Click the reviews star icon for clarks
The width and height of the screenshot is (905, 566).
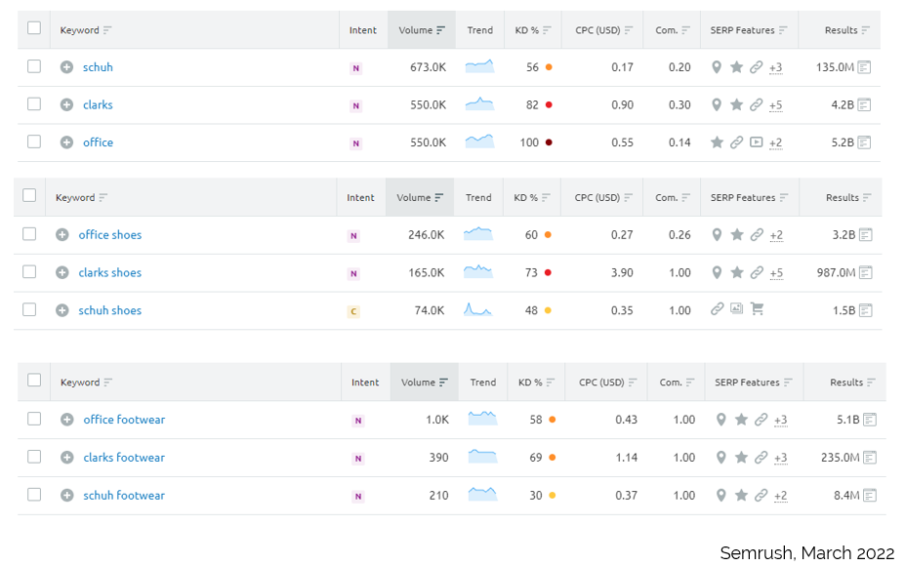click(736, 104)
